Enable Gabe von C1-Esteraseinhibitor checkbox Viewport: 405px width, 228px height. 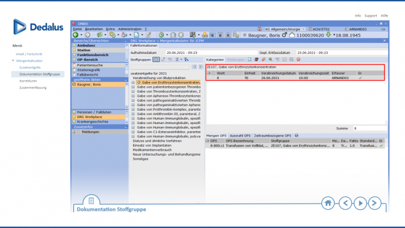click(x=133, y=131)
